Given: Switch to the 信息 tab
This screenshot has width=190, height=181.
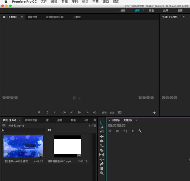Looking at the screenshot, I should tap(60, 120).
